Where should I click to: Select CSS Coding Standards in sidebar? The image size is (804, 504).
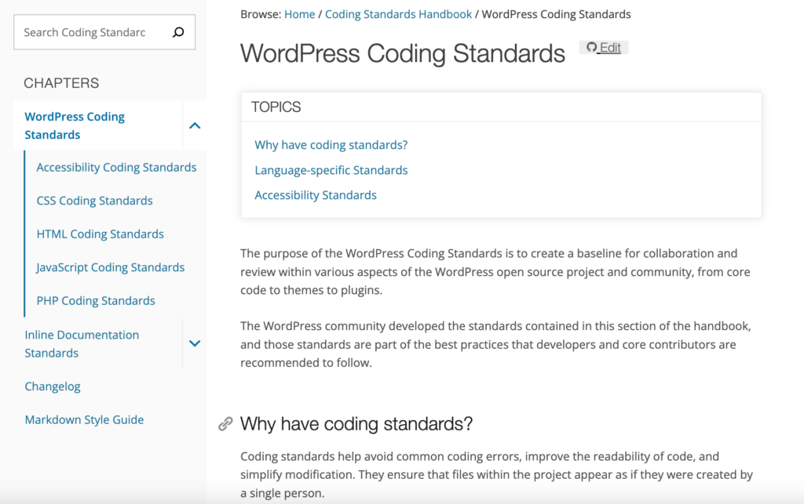[x=94, y=201]
